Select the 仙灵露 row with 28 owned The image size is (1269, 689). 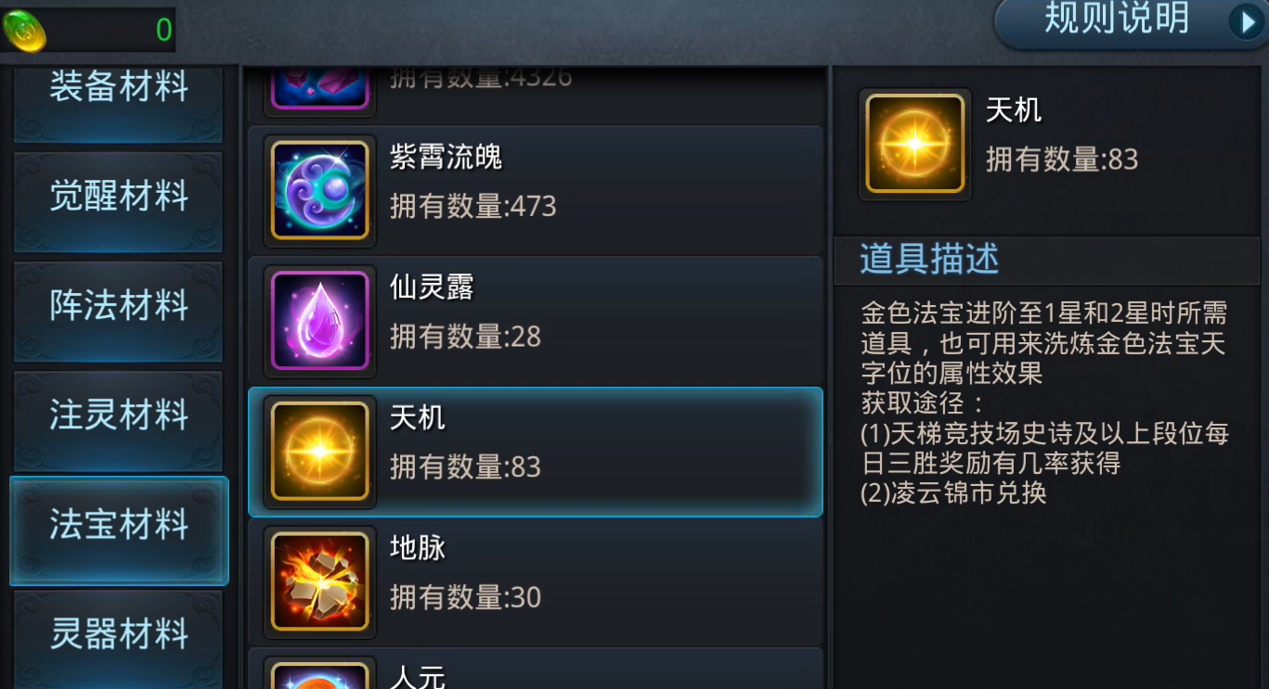point(536,321)
